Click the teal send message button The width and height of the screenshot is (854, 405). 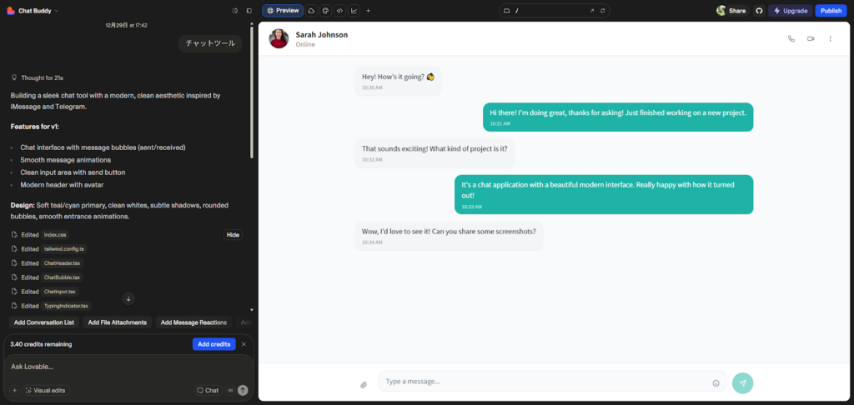point(742,382)
